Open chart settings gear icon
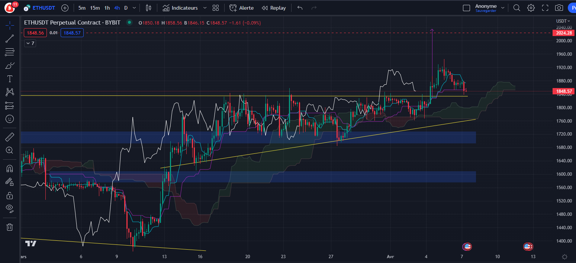Screen dimensions: 576x263 (x=531, y=8)
